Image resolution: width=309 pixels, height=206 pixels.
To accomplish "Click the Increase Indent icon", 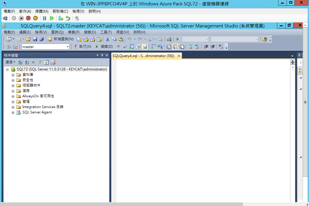I will click(212, 47).
